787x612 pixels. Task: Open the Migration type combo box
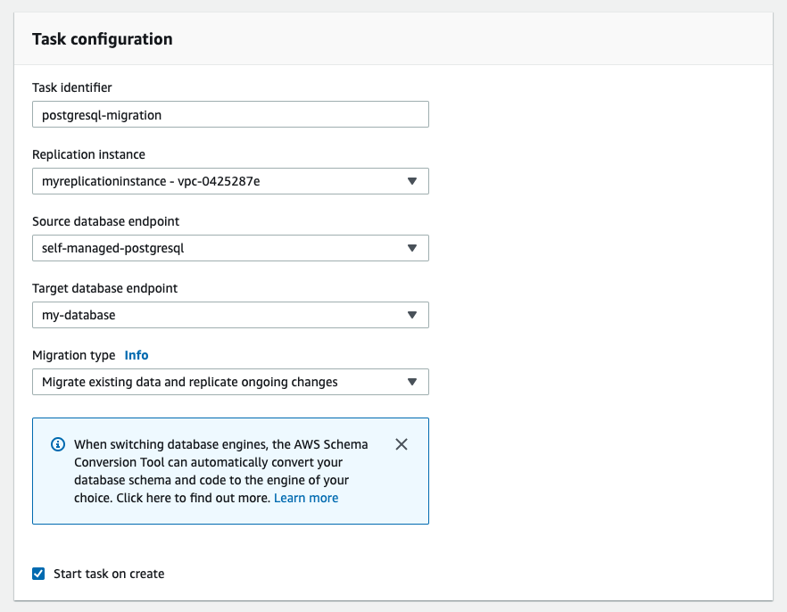pyautogui.click(x=230, y=381)
